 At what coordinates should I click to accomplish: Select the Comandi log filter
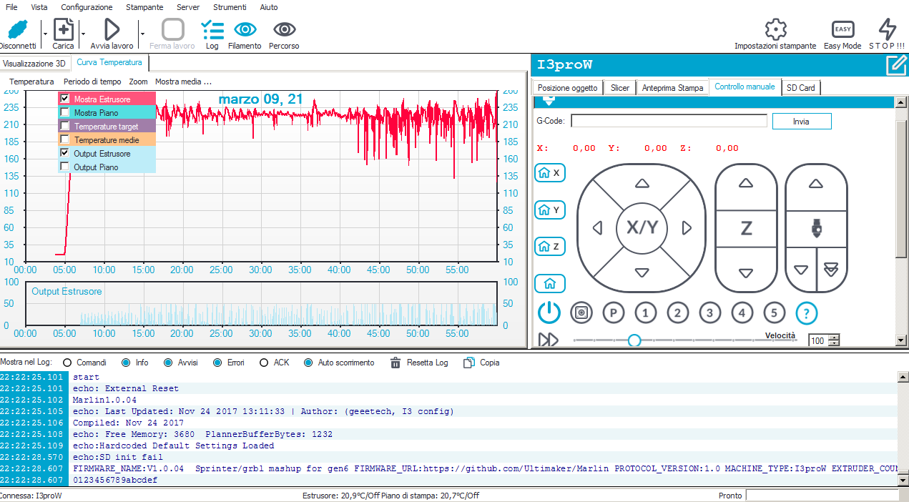click(68, 363)
